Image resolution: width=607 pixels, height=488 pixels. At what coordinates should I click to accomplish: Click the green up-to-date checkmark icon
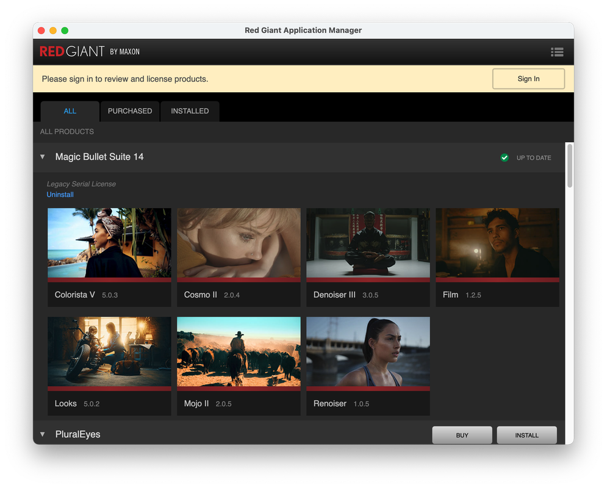point(504,157)
